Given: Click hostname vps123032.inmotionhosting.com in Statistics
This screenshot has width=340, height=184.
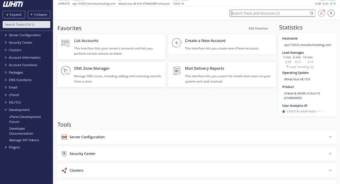Looking at the screenshot, I should pos(308,45).
